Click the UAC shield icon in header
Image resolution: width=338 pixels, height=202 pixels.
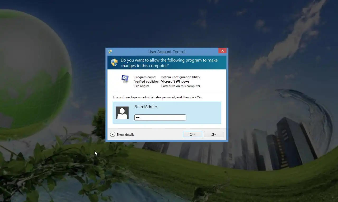[x=114, y=62]
